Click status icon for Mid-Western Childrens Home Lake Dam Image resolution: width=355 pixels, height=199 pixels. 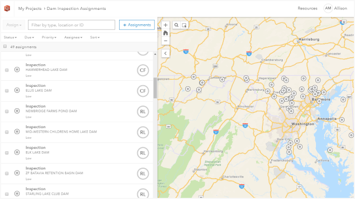(17, 132)
